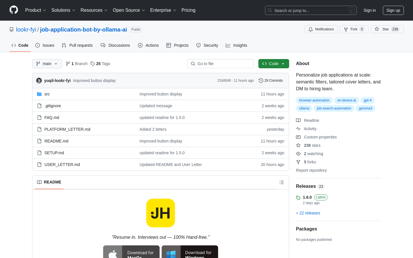Viewport: 413px width, 258px height.
Task: Switch to the Insights tab
Action: [x=236, y=45]
